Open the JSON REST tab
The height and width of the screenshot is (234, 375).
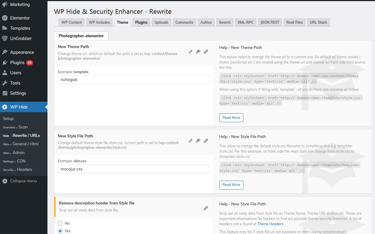coord(270,22)
